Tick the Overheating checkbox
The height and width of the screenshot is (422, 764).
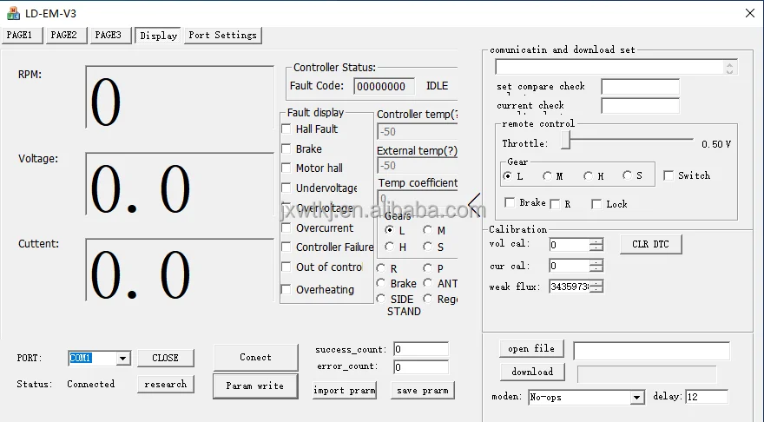point(286,289)
